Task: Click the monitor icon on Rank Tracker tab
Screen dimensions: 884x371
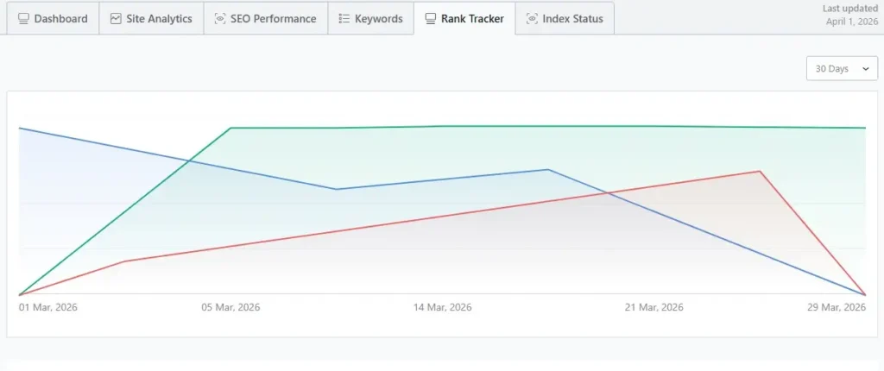Action: 431,18
